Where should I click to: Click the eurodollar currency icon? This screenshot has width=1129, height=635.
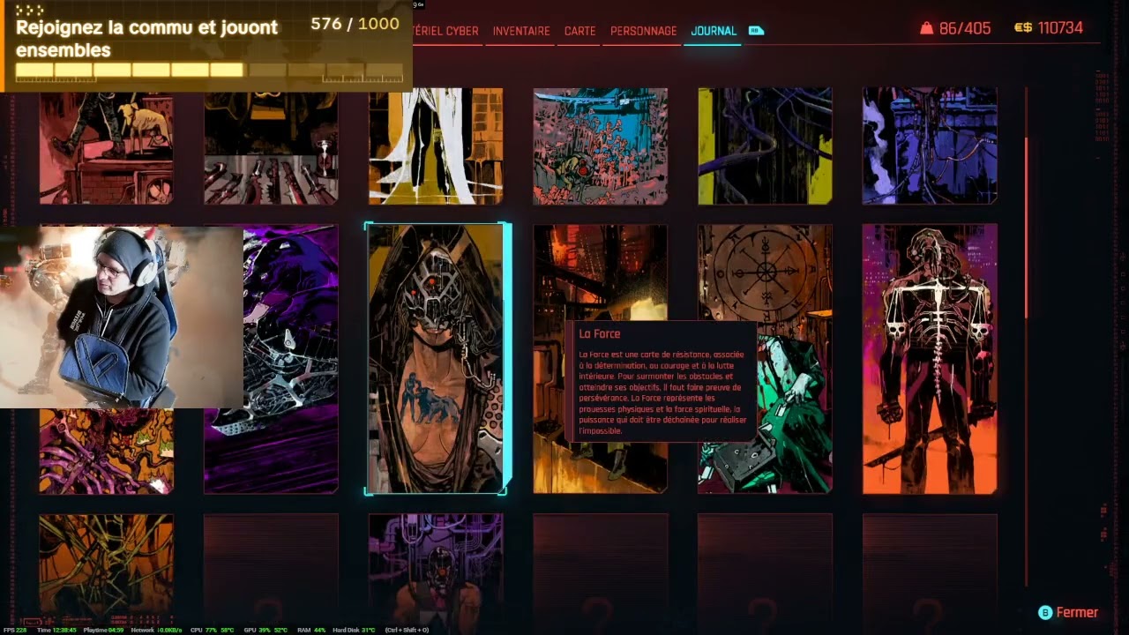(x=1023, y=28)
